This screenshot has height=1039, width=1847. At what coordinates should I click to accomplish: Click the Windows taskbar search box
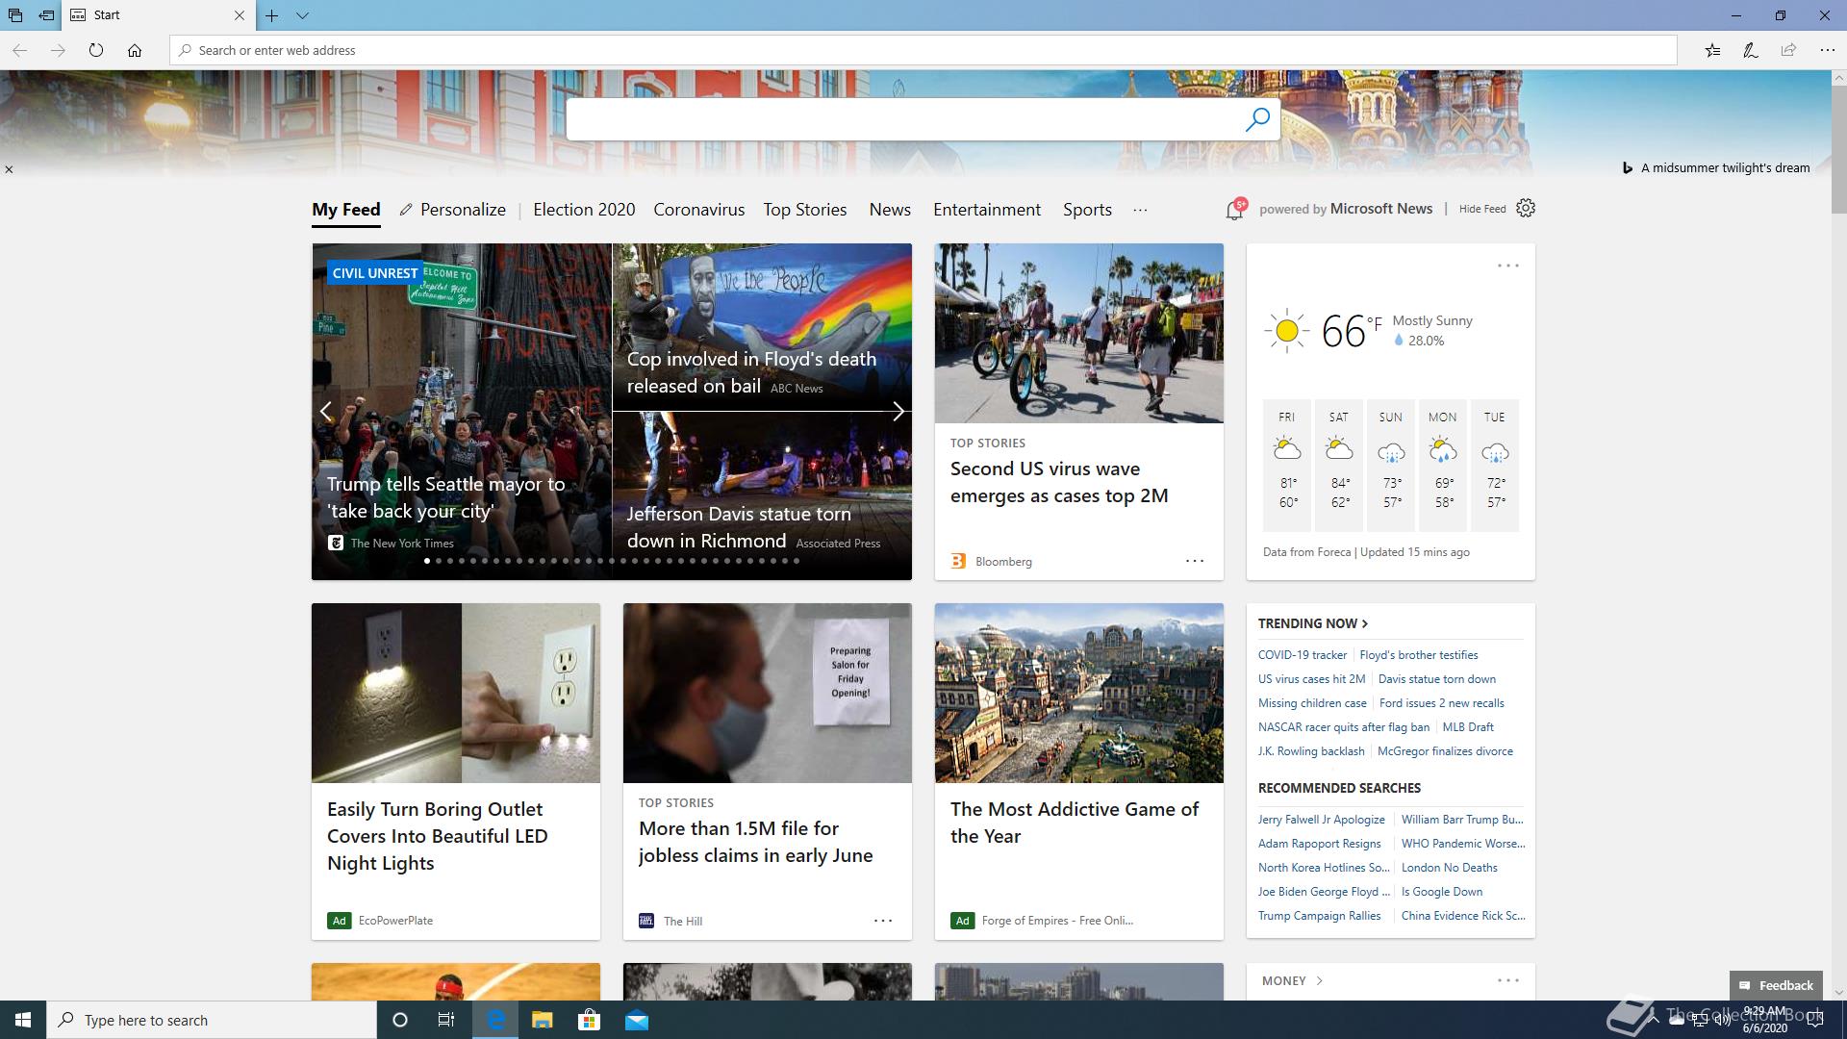212,1020
